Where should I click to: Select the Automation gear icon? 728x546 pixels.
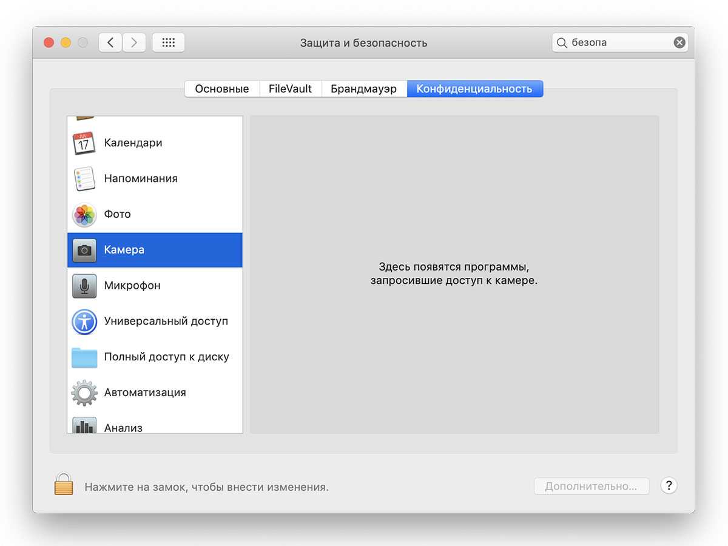84,393
